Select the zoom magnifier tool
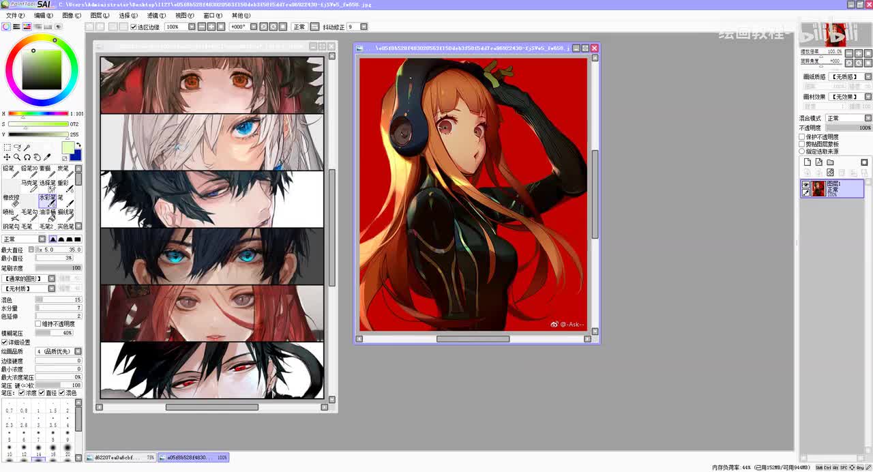Image resolution: width=873 pixels, height=472 pixels. click(x=17, y=158)
